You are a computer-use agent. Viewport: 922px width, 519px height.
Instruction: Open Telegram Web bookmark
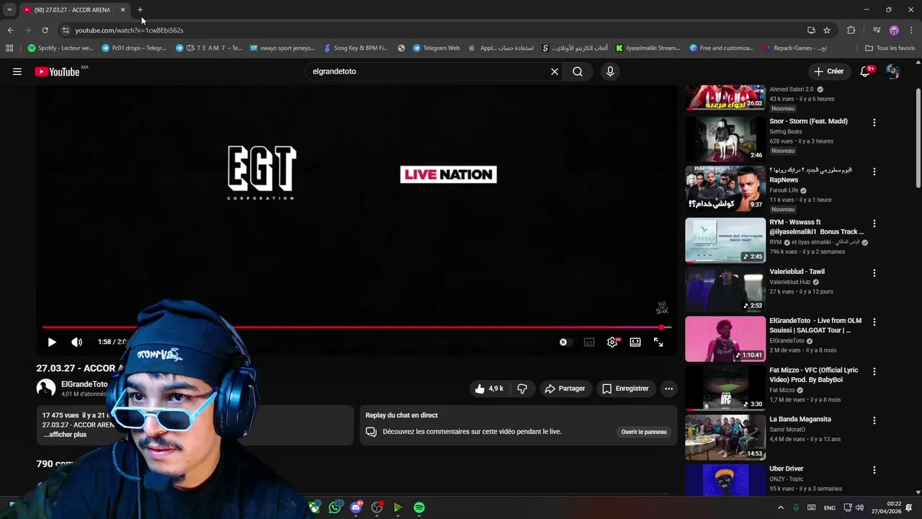tap(437, 48)
